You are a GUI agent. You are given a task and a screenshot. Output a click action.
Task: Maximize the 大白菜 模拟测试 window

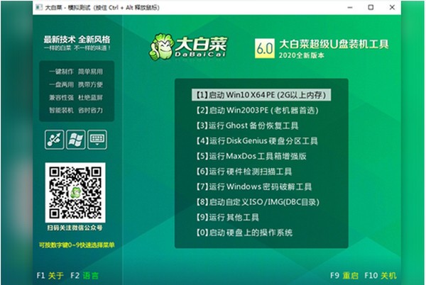(x=371, y=8)
